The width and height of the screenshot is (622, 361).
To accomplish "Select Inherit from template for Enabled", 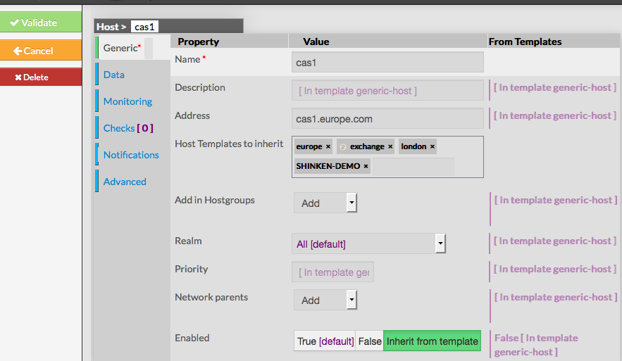I will pos(432,341).
